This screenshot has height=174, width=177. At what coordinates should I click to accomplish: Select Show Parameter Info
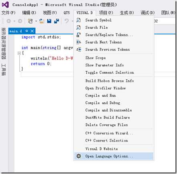pos(114,65)
